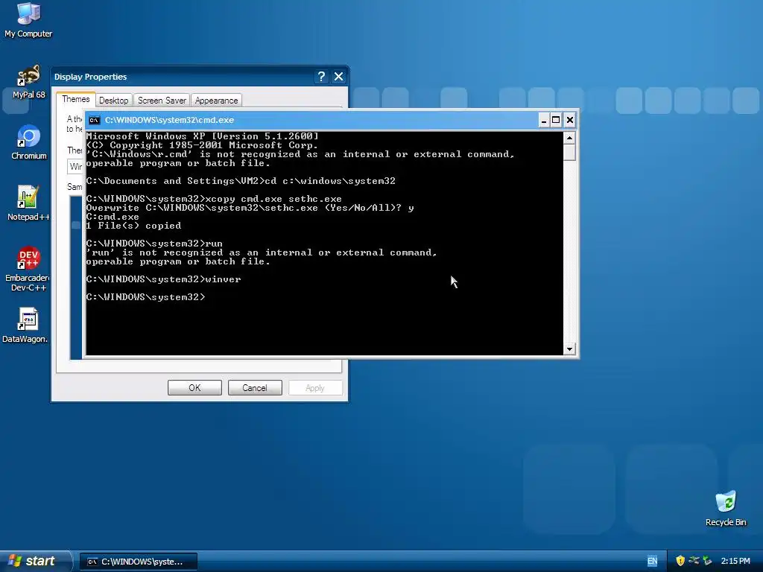
Task: Select the cmd.exe taskbar button
Action: [x=139, y=562]
